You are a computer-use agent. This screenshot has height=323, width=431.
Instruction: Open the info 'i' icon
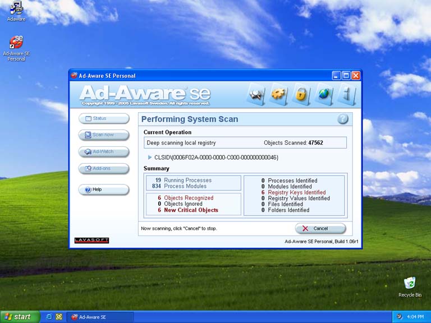pos(346,94)
